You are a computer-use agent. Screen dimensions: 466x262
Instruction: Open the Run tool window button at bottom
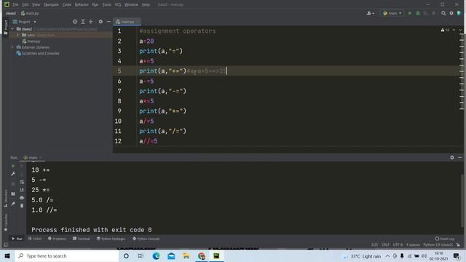coord(17,239)
